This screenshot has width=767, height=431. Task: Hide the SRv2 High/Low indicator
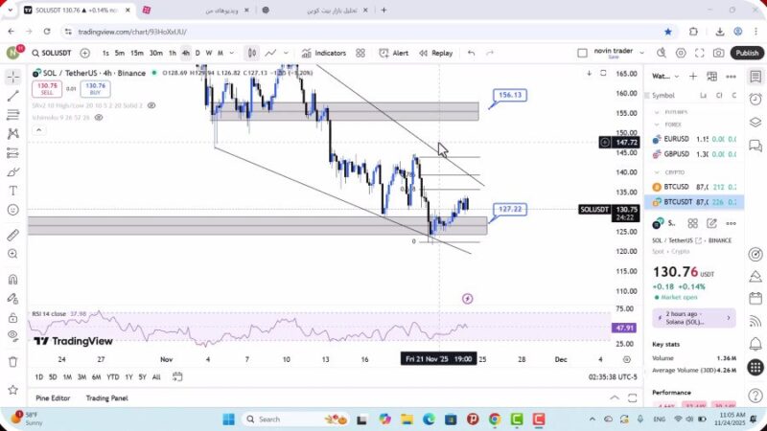pos(153,105)
